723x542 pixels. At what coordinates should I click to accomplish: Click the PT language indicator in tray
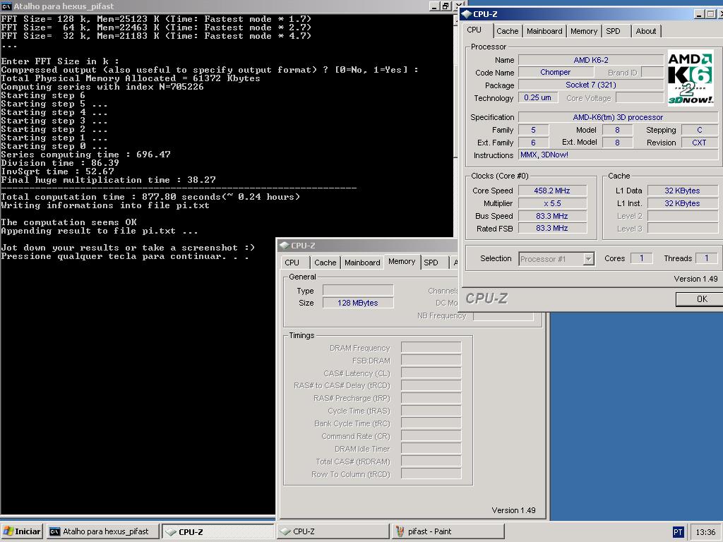(x=678, y=532)
